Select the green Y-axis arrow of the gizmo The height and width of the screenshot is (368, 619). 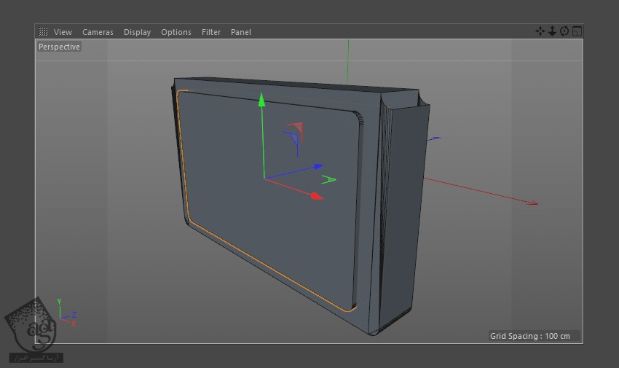point(262,101)
